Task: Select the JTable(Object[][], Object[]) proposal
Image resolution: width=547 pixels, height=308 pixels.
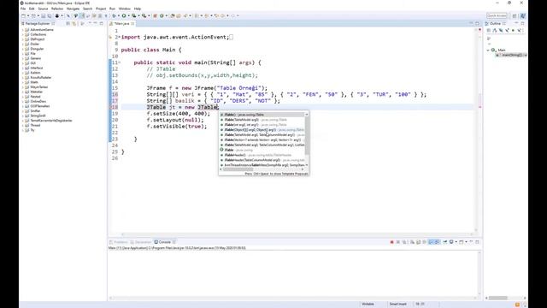Action: pos(262,129)
